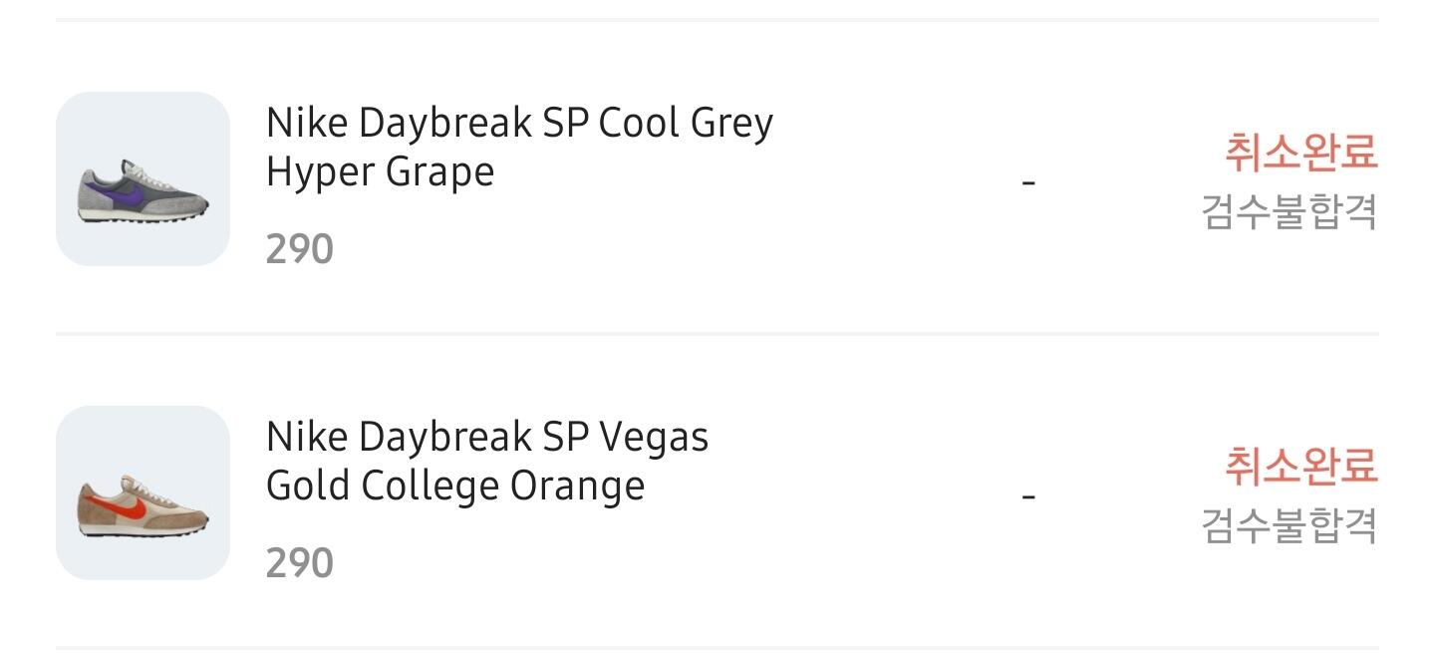This screenshot has height=653, width=1434.
Task: Click the price dash in the Hyper Grape row
Action: 1029,183
